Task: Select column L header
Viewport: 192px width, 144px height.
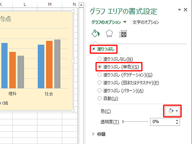Action: (x=25, y=5)
